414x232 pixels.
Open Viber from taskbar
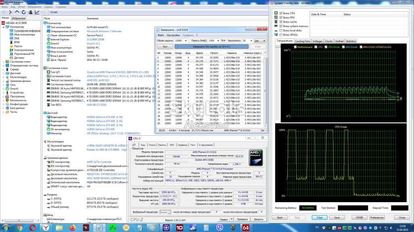[x=220, y=228]
